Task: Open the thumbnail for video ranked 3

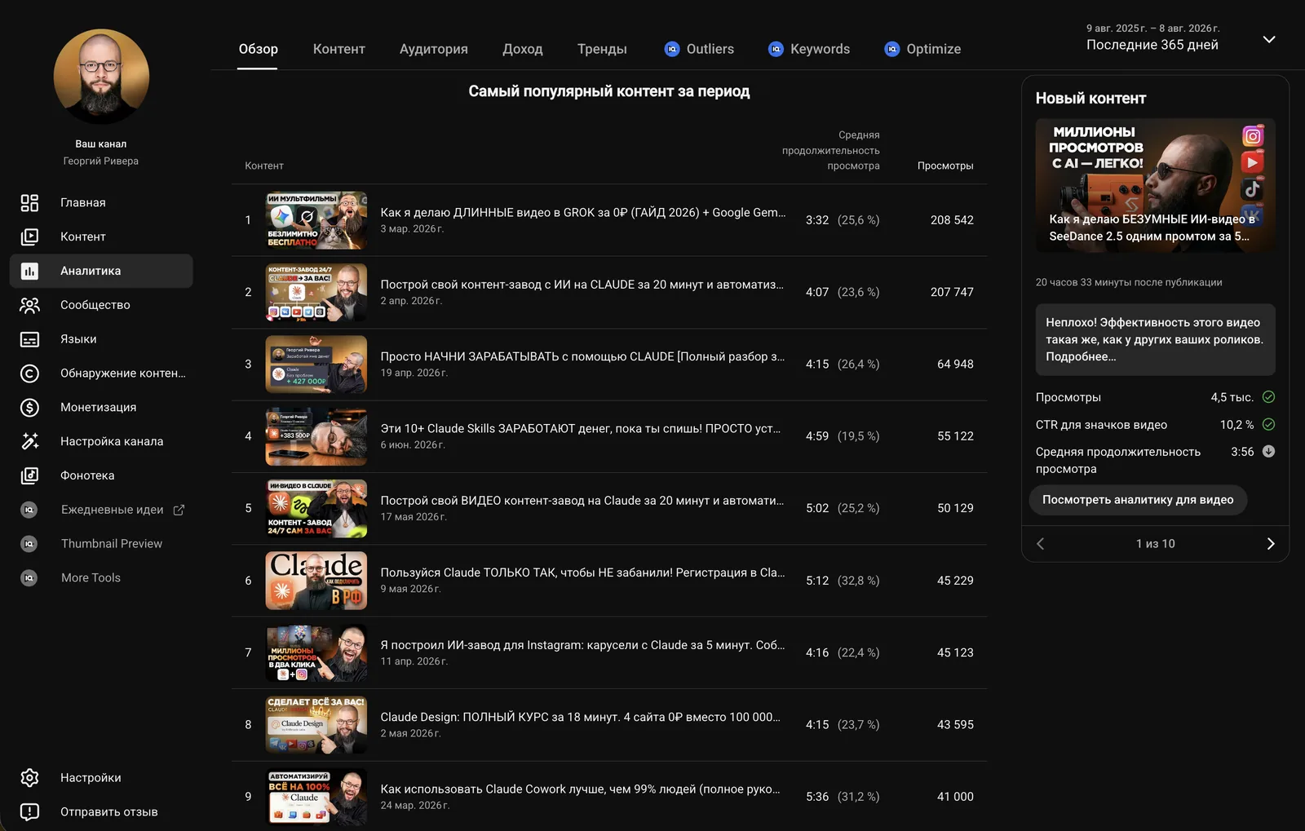Action: tap(316, 365)
